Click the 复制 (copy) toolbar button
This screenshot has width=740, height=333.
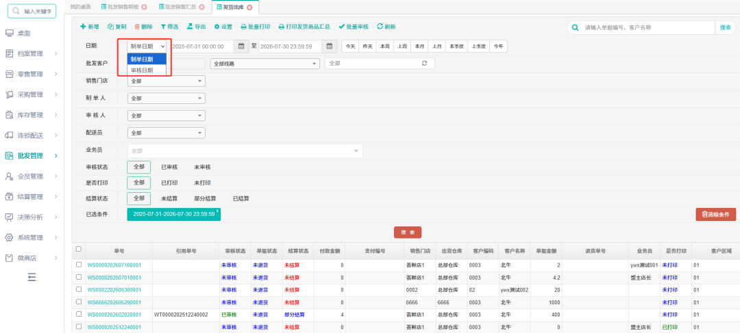[117, 27]
